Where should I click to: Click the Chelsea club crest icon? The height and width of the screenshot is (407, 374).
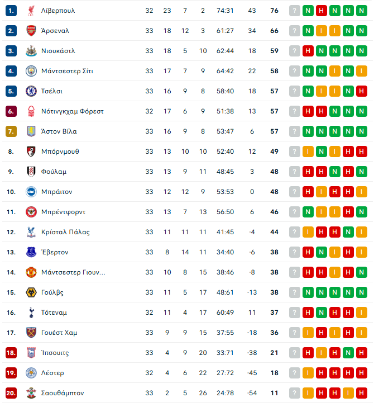31,91
